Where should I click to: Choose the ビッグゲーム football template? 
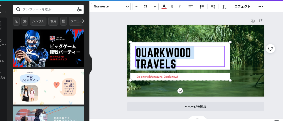(48, 48)
